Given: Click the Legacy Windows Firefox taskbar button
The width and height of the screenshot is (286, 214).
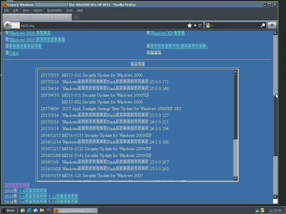Looking at the screenshot, I should 75,211.
